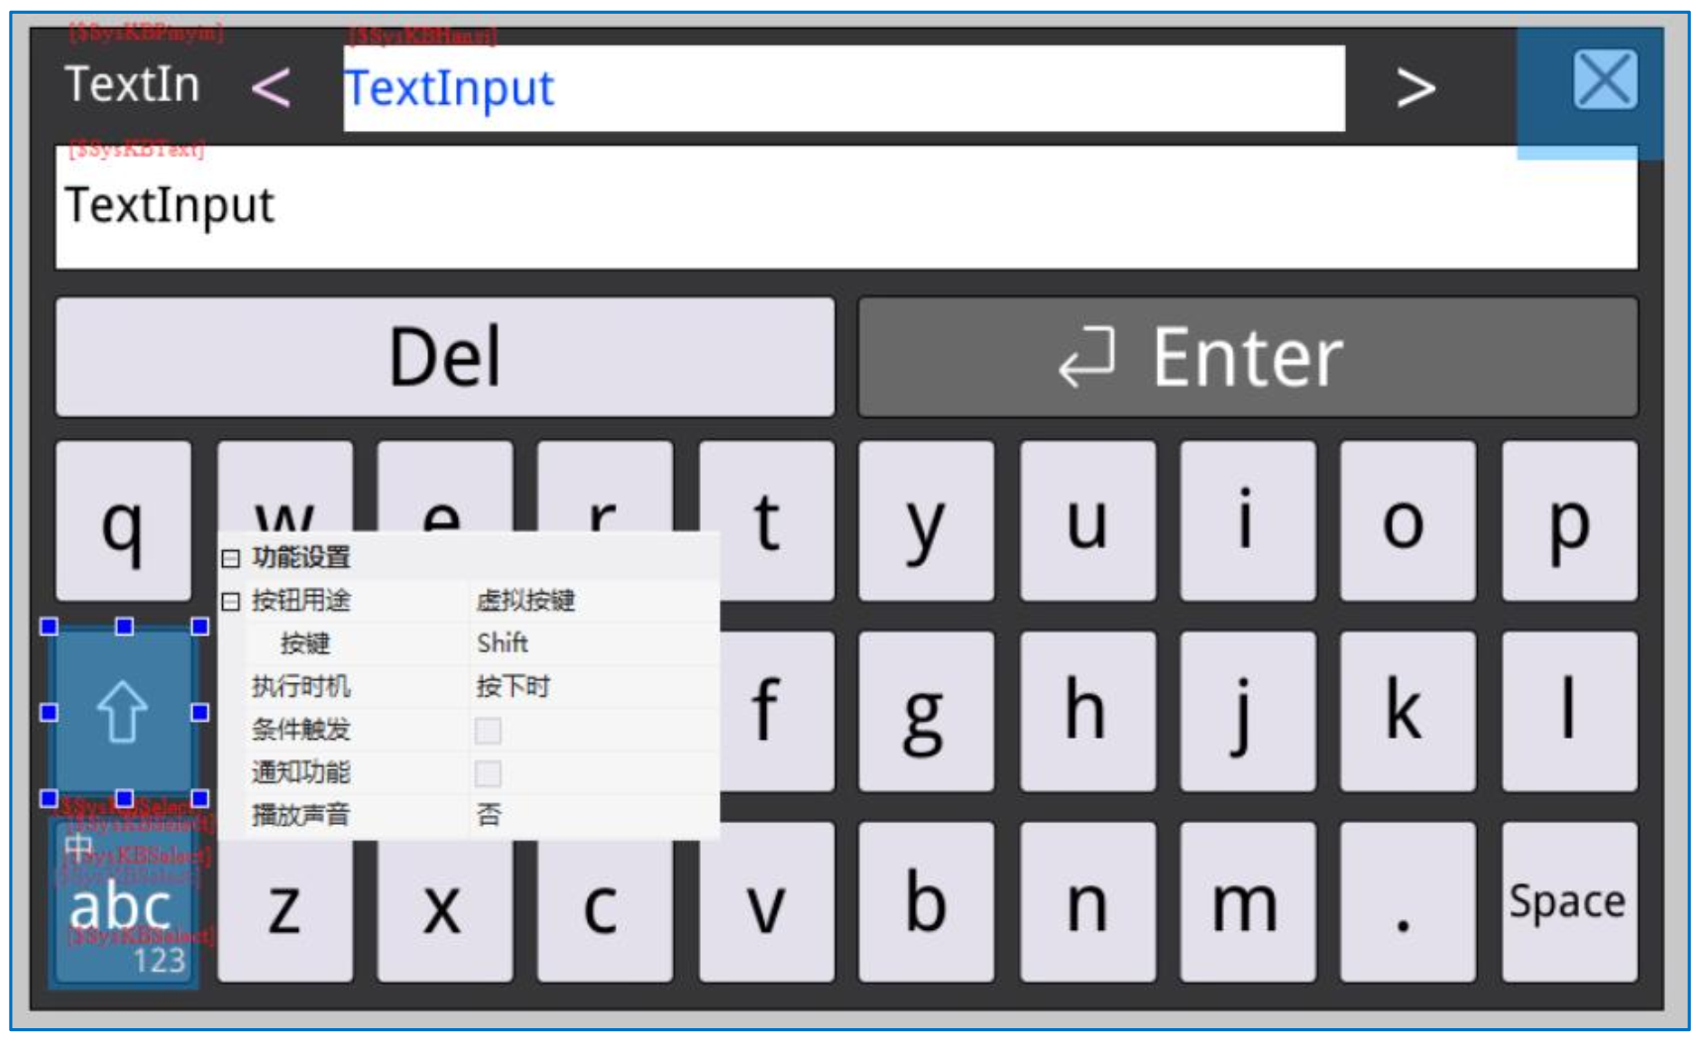Image resolution: width=1696 pixels, height=1042 pixels.
Task: Click the Shift up-arrow key
Action: 123,712
